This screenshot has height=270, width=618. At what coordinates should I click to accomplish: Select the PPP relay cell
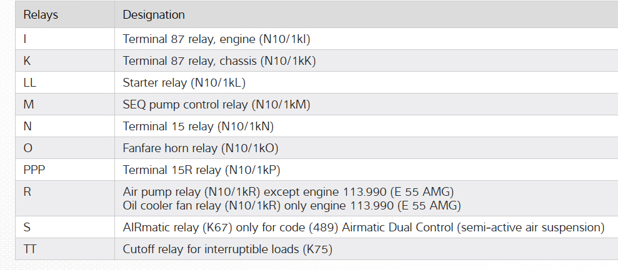(x=34, y=170)
